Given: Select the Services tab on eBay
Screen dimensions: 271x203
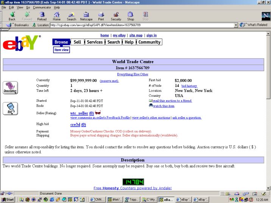Looking at the screenshot, I should 95,42.
